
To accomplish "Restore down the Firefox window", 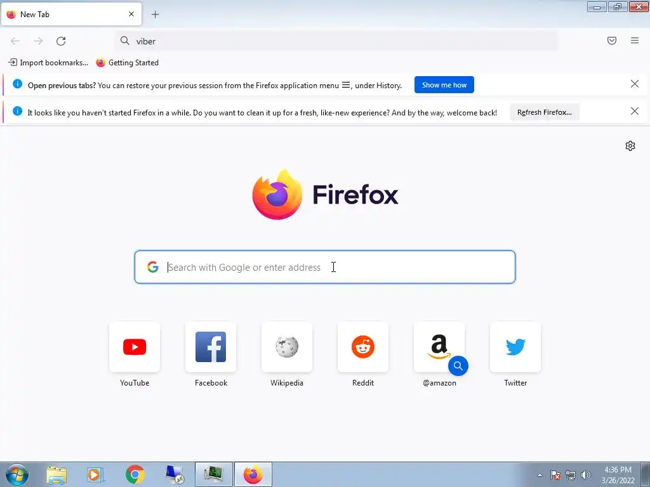I will pos(618,6).
